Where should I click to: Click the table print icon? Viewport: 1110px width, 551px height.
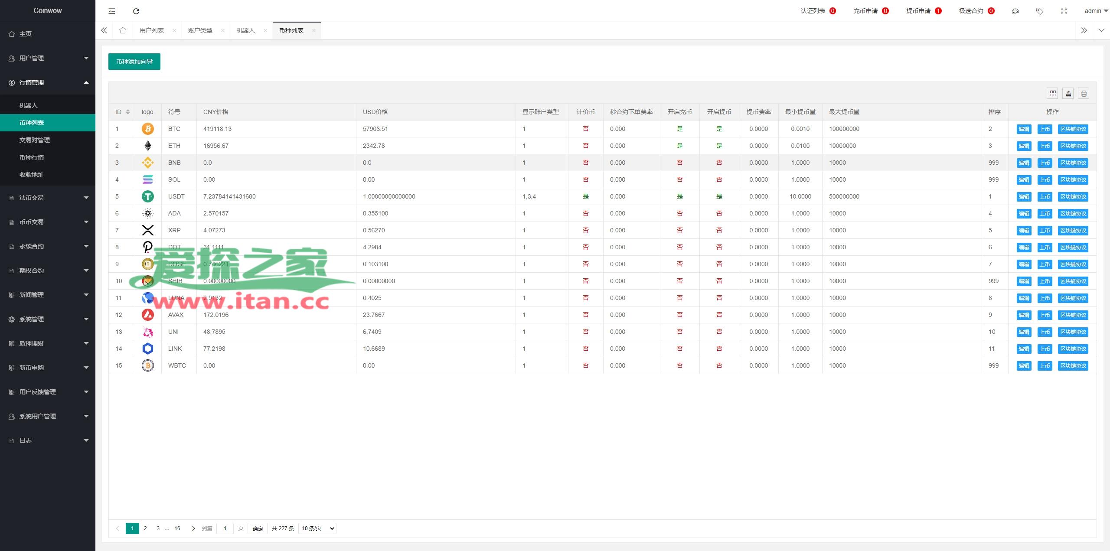tap(1084, 93)
